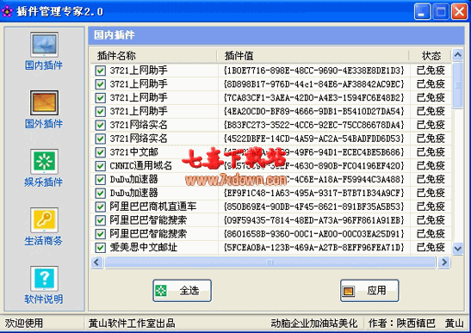The height and width of the screenshot is (333, 471).
Task: Toggle DuDu加速器 checkbox with value {EF9F1C48
Action: click(101, 193)
